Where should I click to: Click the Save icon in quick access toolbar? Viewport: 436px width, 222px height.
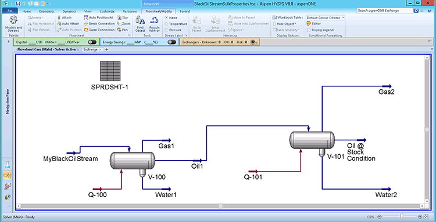pos(18,3)
